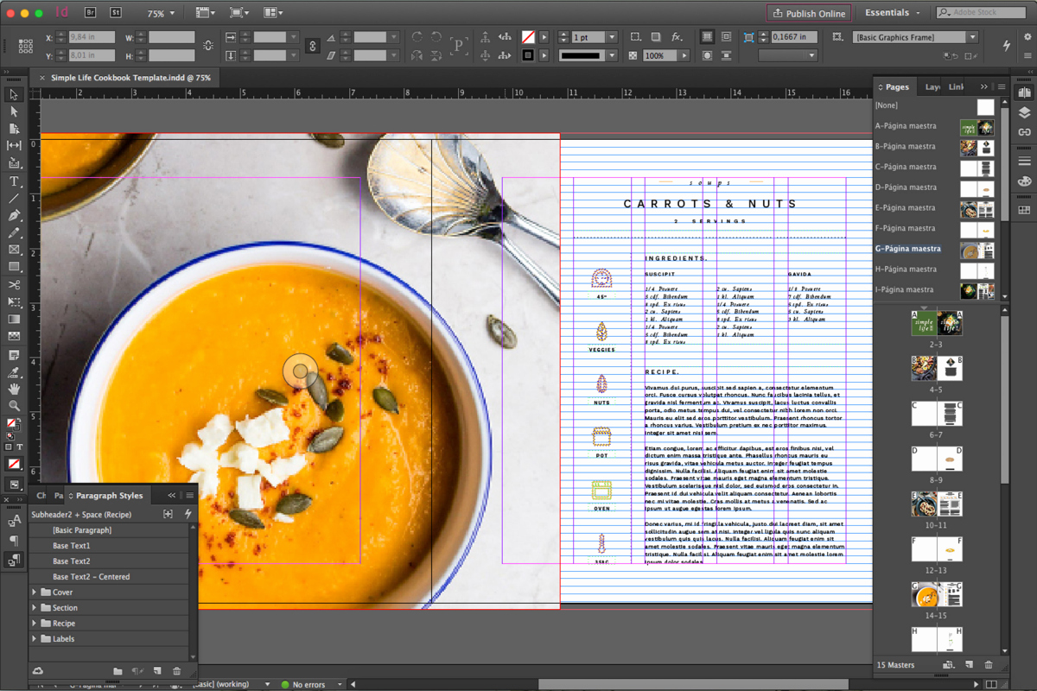This screenshot has width=1037, height=691.
Task: Toggle the constrain scaling chain link
Action: (313, 46)
